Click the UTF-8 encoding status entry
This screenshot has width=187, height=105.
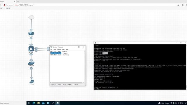pos(76,85)
